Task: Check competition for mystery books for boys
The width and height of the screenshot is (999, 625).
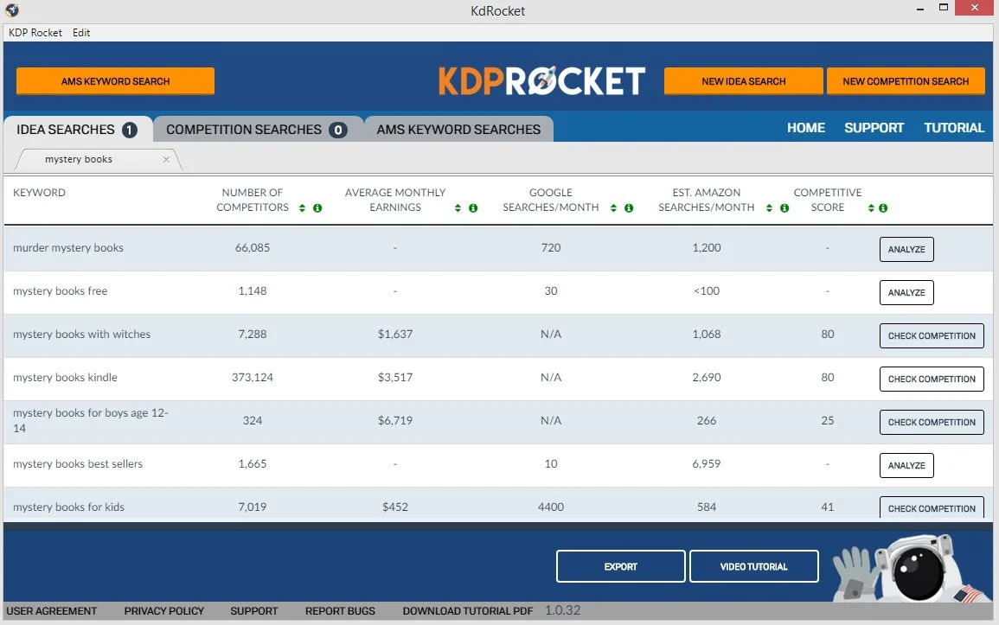Action: [932, 423]
